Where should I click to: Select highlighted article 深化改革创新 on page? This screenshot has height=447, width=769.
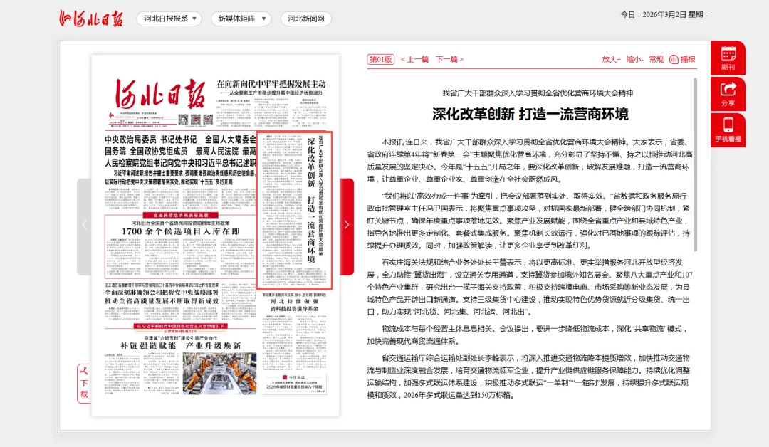point(295,210)
